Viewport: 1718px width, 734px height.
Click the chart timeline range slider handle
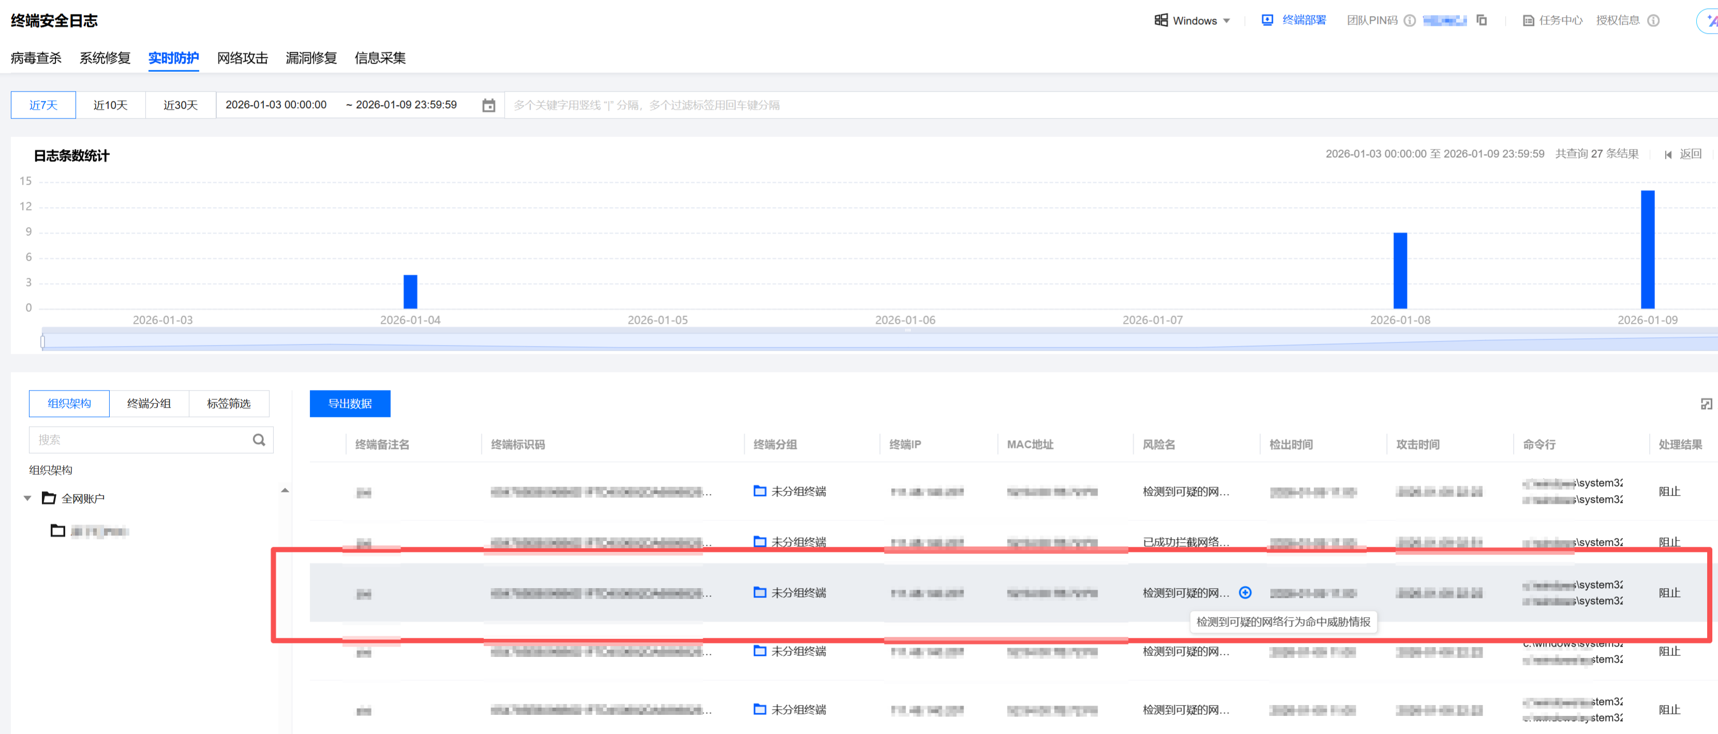pyautogui.click(x=42, y=342)
